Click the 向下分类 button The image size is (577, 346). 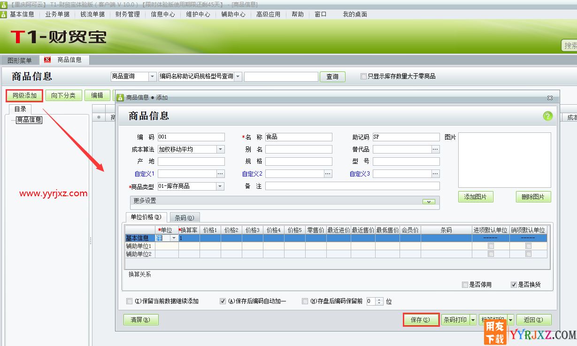(x=63, y=95)
